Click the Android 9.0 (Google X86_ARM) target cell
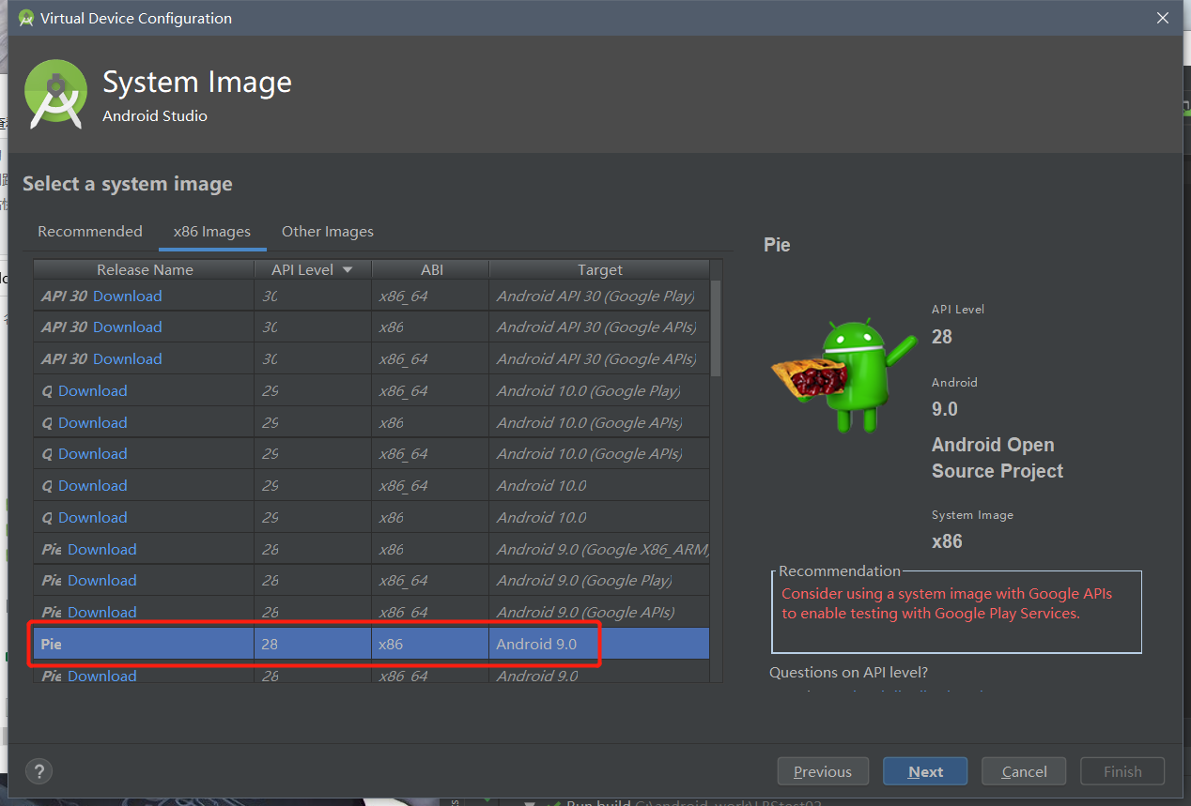Screen dimensions: 1191x806 (599, 549)
